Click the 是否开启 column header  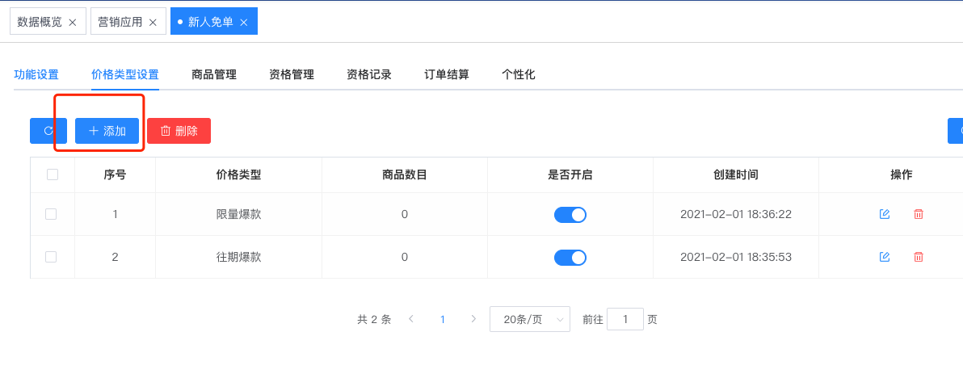click(570, 174)
